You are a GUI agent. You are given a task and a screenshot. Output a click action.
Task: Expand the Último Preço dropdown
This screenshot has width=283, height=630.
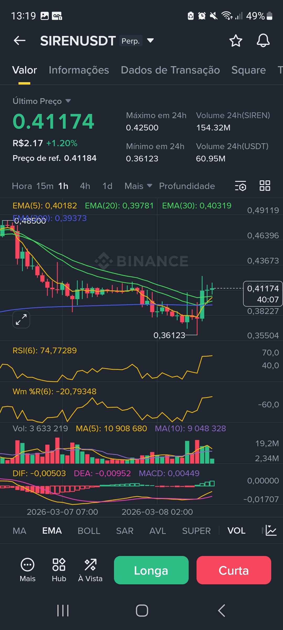click(68, 101)
